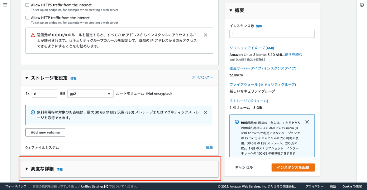
Task: Click the info circle icon at top right
Action: [362, 4]
